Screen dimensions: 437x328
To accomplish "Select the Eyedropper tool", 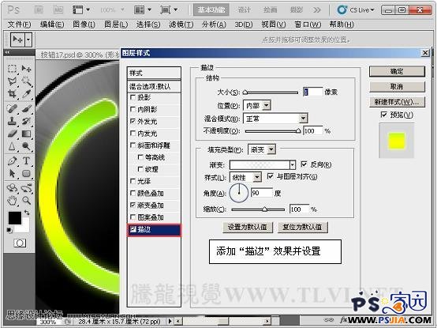I will click(27, 94).
